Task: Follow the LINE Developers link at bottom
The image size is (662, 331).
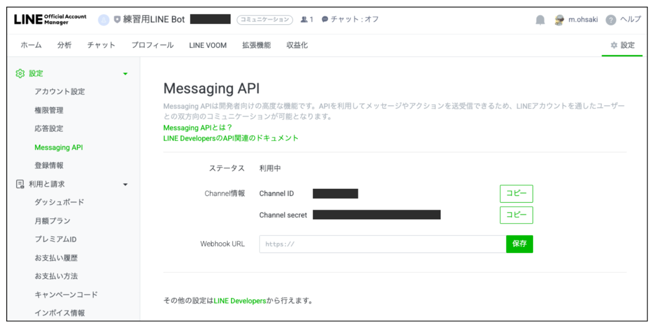Action: click(240, 301)
